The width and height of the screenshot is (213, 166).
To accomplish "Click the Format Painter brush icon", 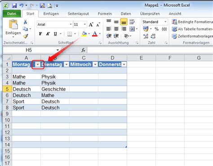I will (26, 36).
